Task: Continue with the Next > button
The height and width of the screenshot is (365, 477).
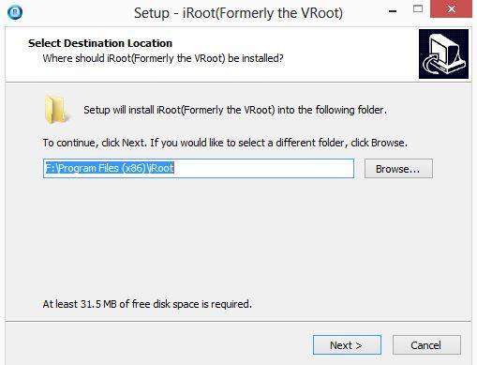Action: (347, 345)
